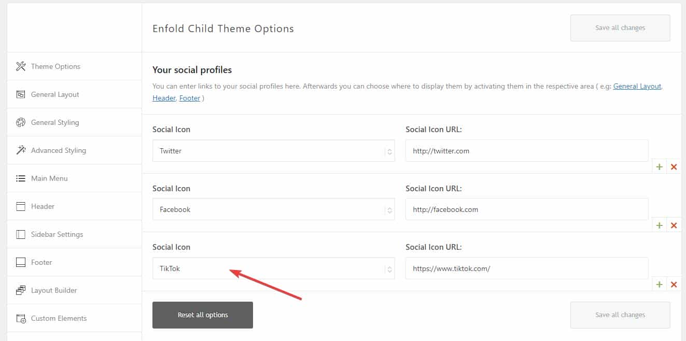
Task: Click the top Save all changes button
Action: pyautogui.click(x=620, y=28)
